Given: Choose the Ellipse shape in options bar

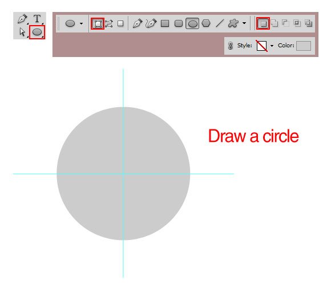Looking at the screenshot, I should [x=192, y=23].
